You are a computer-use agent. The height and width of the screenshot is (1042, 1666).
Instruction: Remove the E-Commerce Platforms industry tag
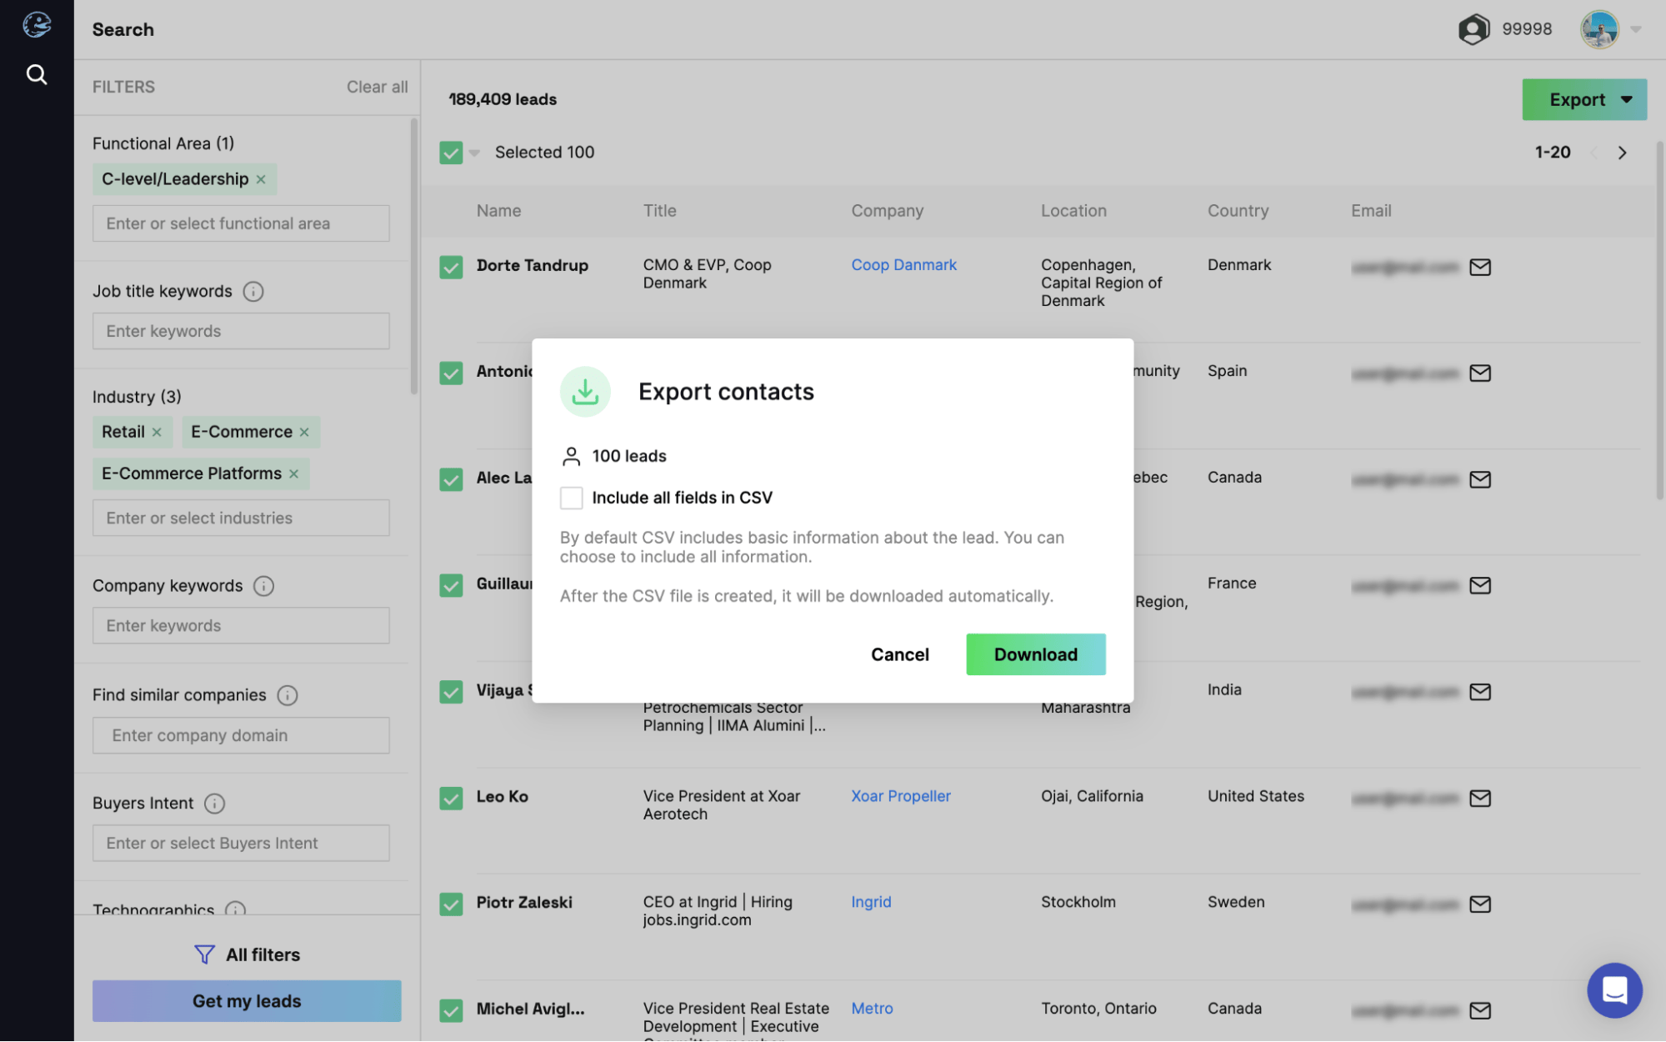coord(293,473)
